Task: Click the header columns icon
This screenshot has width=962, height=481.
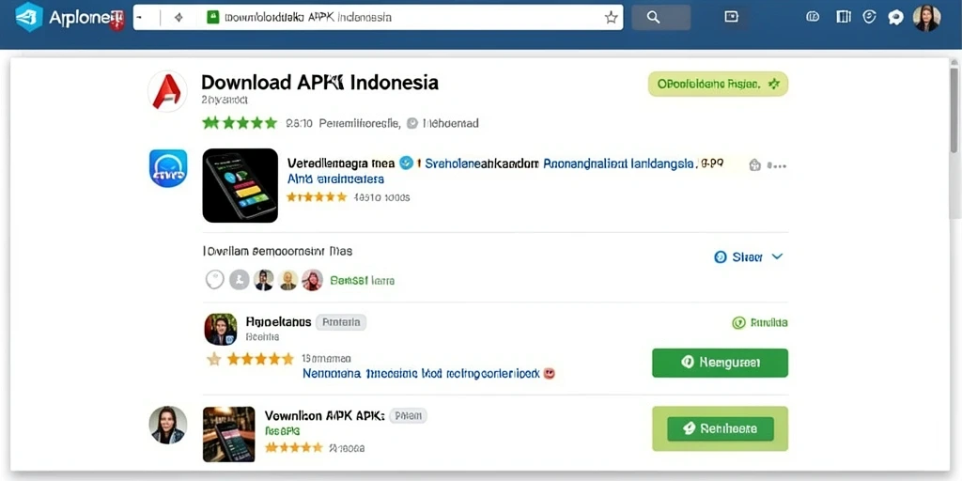Action: click(x=844, y=17)
